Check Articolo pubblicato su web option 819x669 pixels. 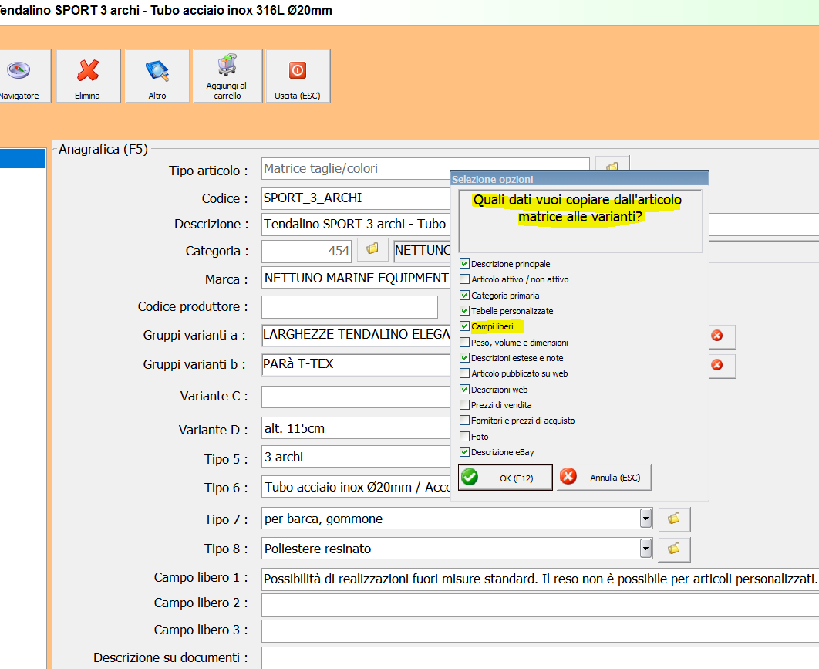464,373
